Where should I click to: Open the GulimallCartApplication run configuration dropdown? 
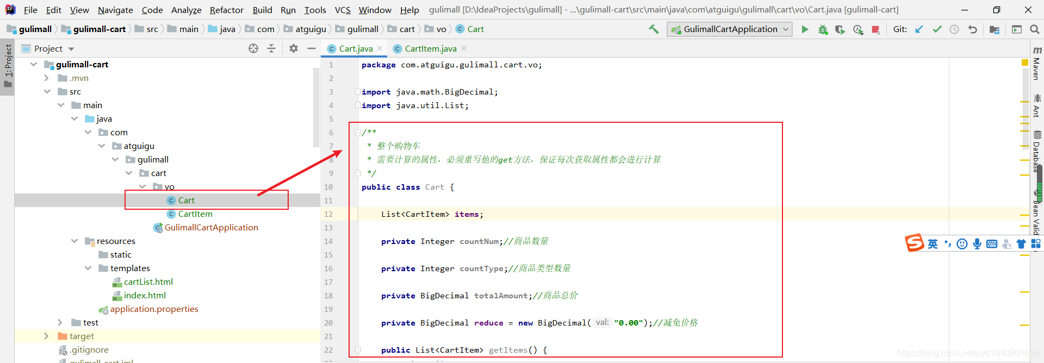(729, 29)
